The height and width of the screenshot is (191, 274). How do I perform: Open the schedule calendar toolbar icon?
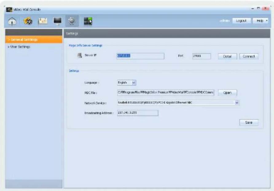pos(43,21)
